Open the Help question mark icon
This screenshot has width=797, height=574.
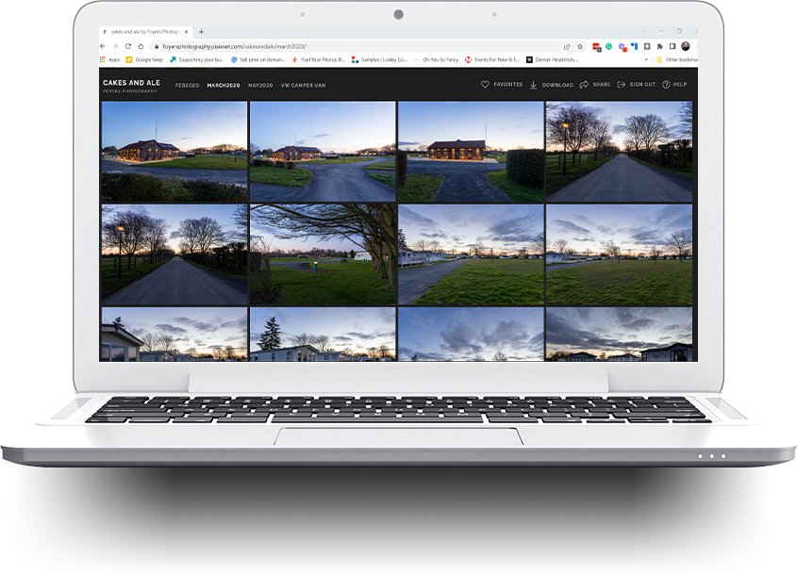(666, 84)
